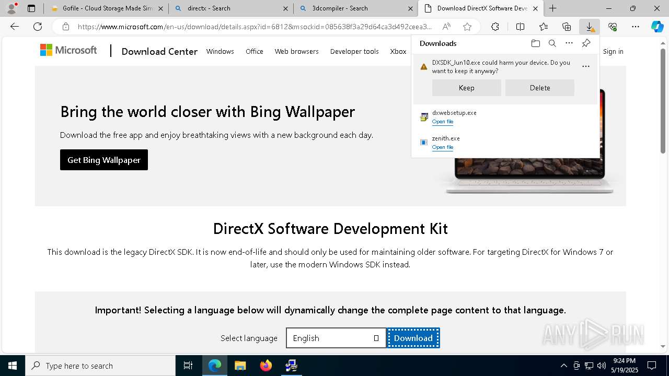Viewport: 669px width, 376px height.
Task: Open the Xbox navigation item
Action: pyautogui.click(x=398, y=51)
